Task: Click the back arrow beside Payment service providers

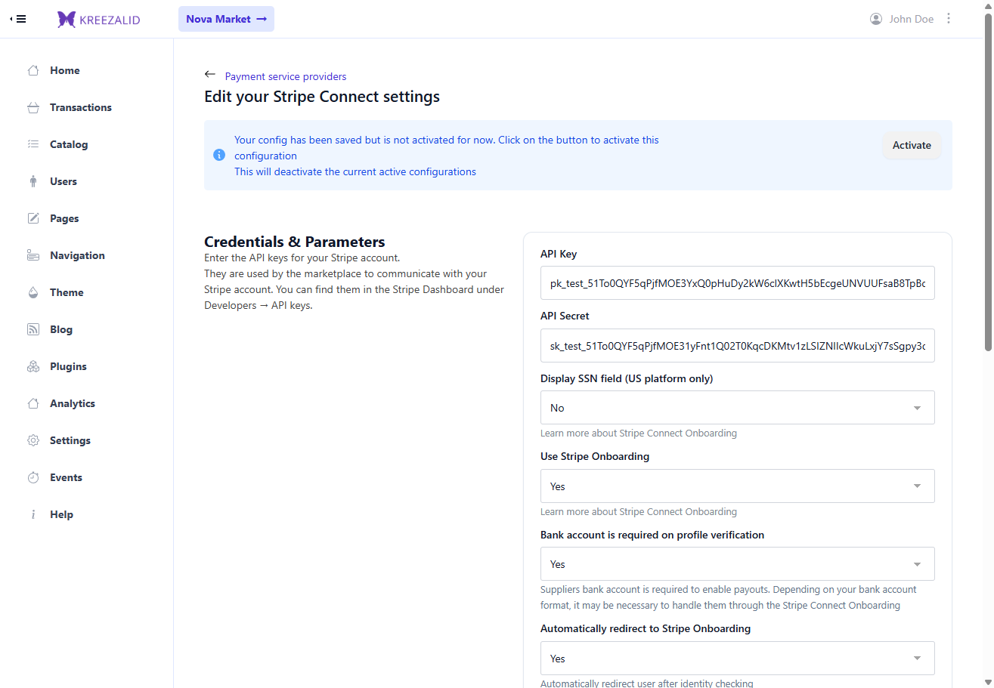Action: coord(210,75)
